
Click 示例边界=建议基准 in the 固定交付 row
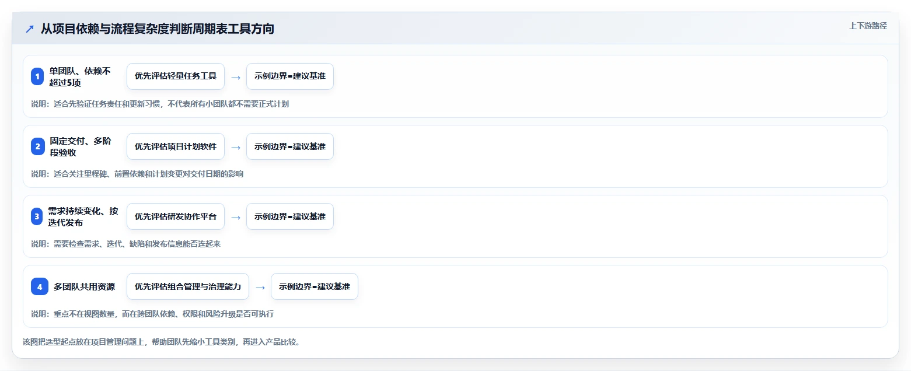tap(290, 146)
